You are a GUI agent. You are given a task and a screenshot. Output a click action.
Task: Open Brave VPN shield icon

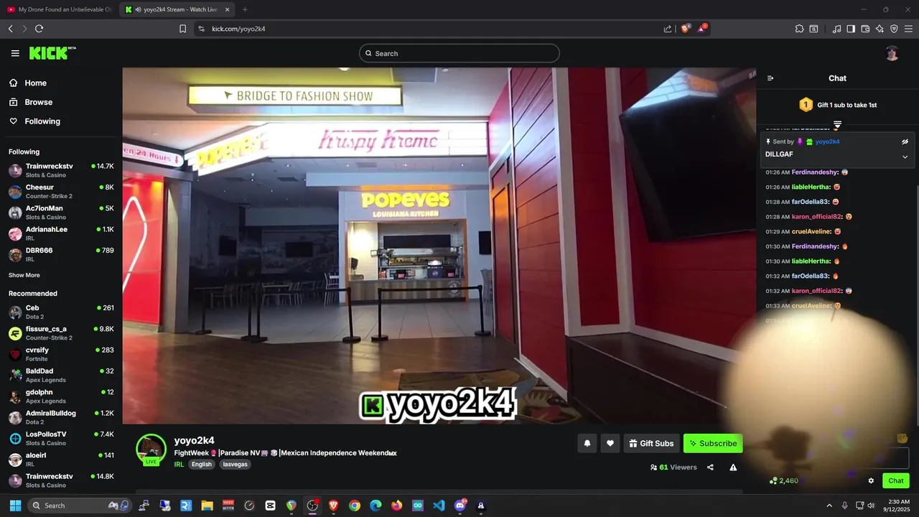[x=894, y=29]
